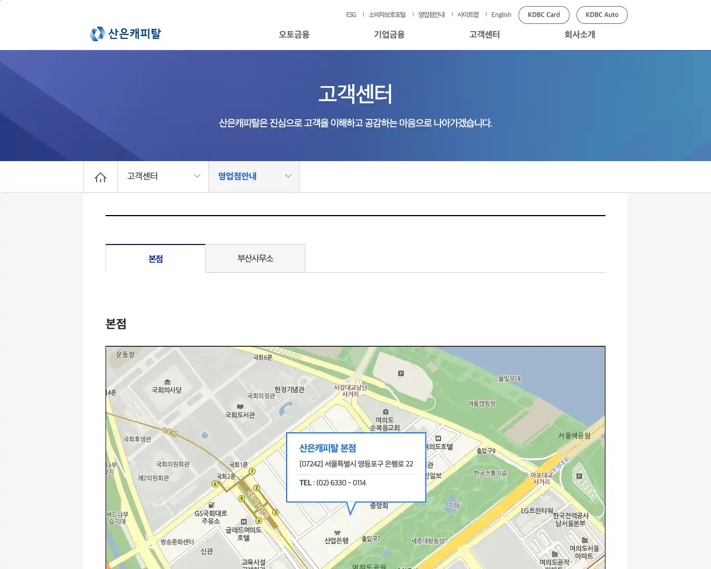Click the KDBC Auto button
711x569 pixels.
point(602,15)
